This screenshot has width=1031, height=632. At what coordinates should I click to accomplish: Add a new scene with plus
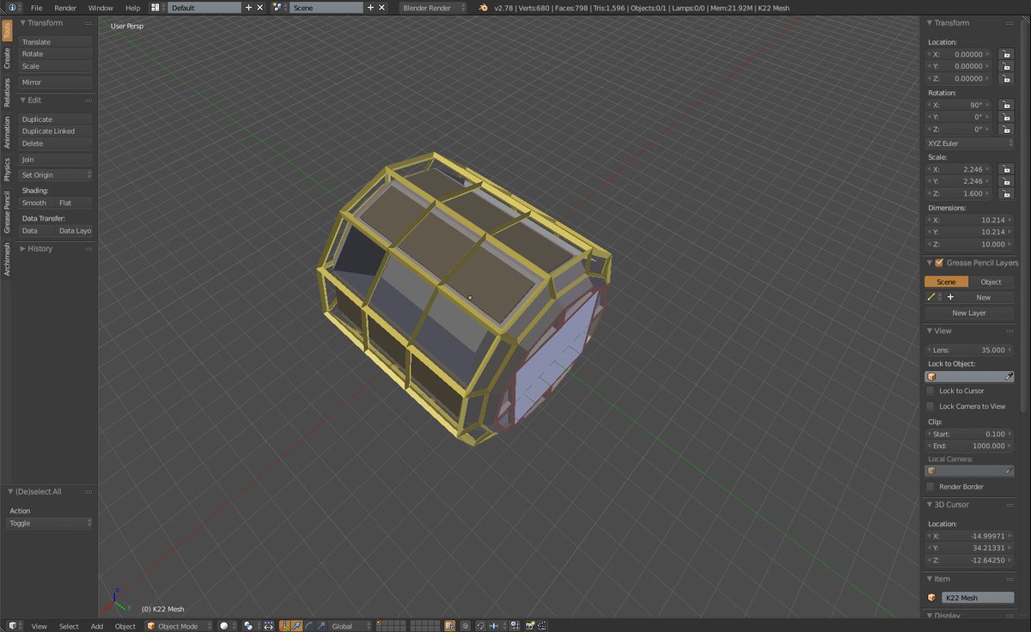371,8
